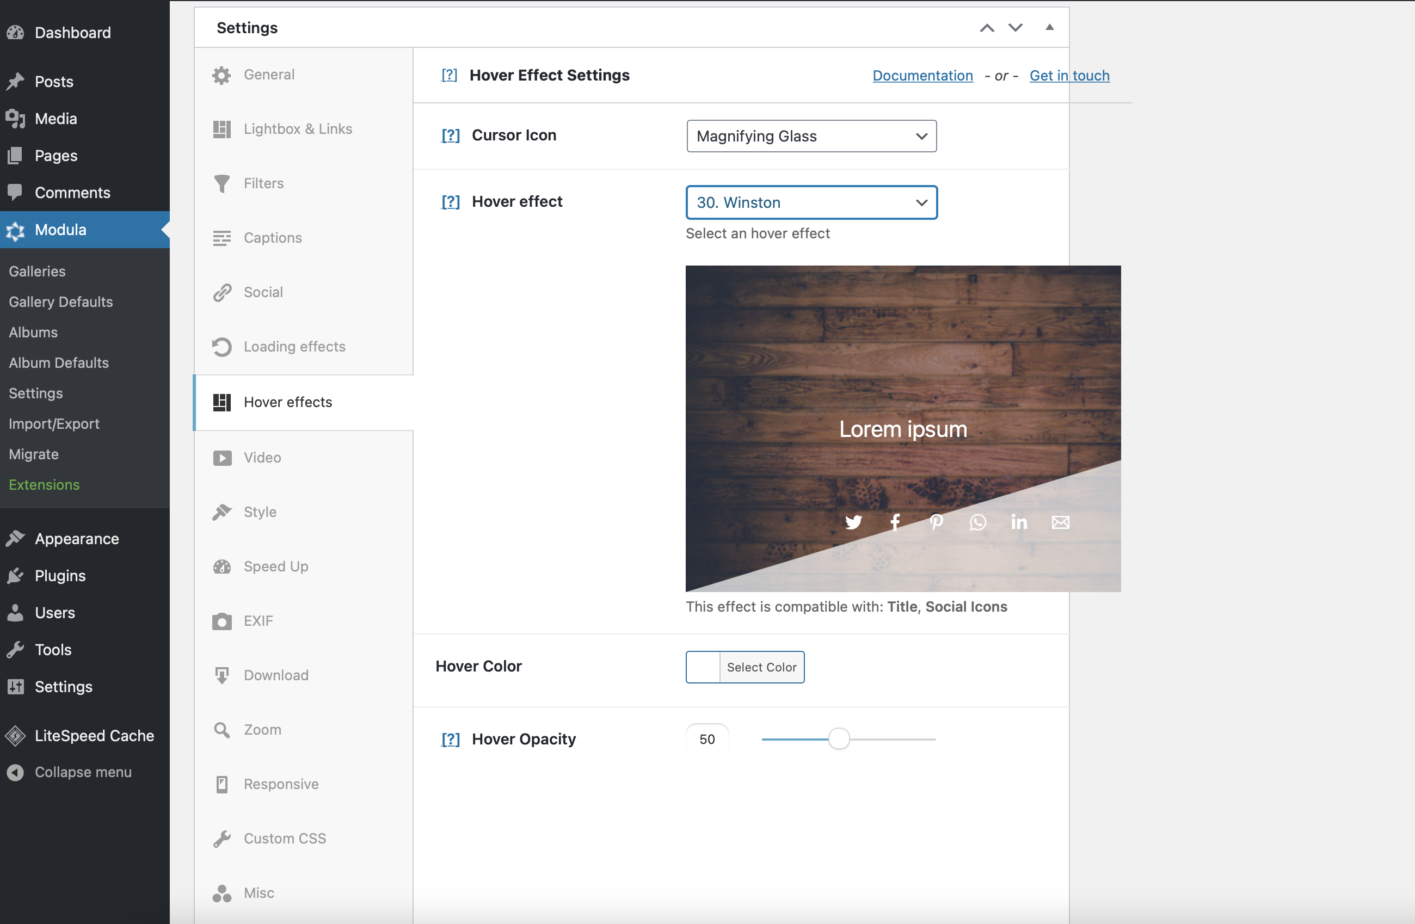Click the LiteSpeed Cache diamond icon
This screenshot has width=1415, height=924.
pos(15,736)
